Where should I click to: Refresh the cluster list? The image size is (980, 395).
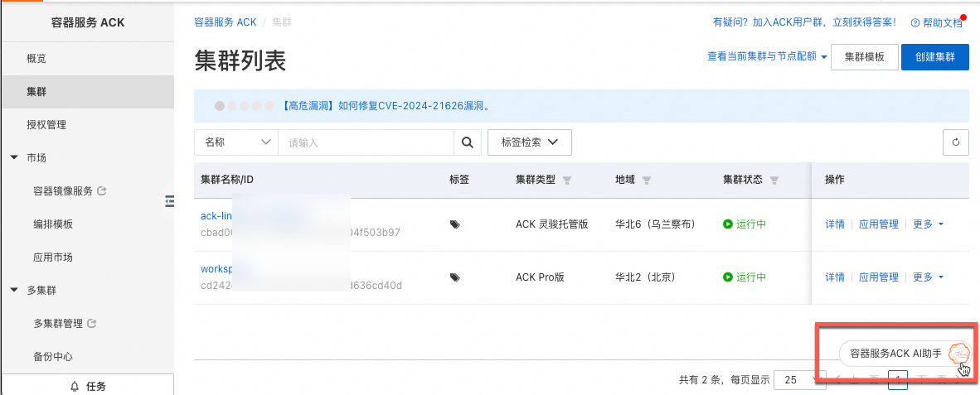coord(955,142)
